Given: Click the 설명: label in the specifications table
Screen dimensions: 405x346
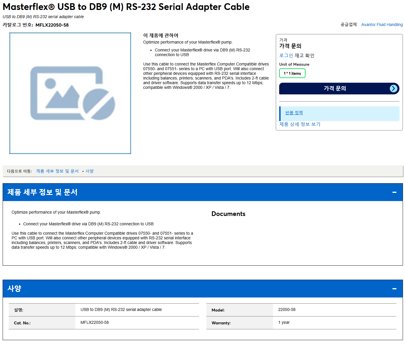Looking at the screenshot, I should coord(18,310).
